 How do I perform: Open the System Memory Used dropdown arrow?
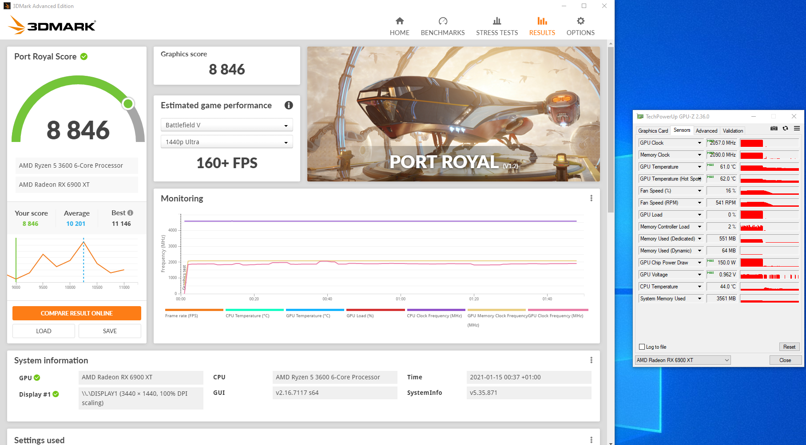click(x=699, y=299)
